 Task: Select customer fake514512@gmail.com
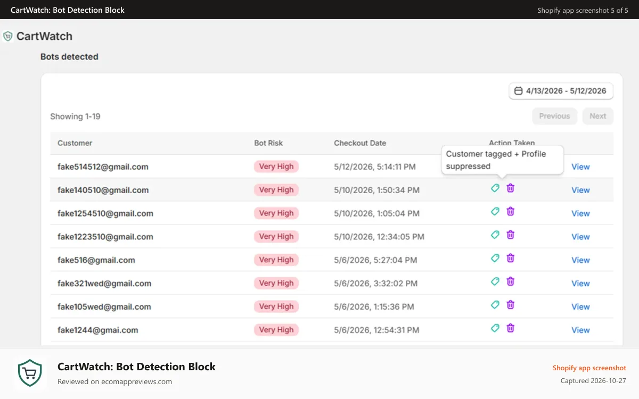(x=103, y=167)
